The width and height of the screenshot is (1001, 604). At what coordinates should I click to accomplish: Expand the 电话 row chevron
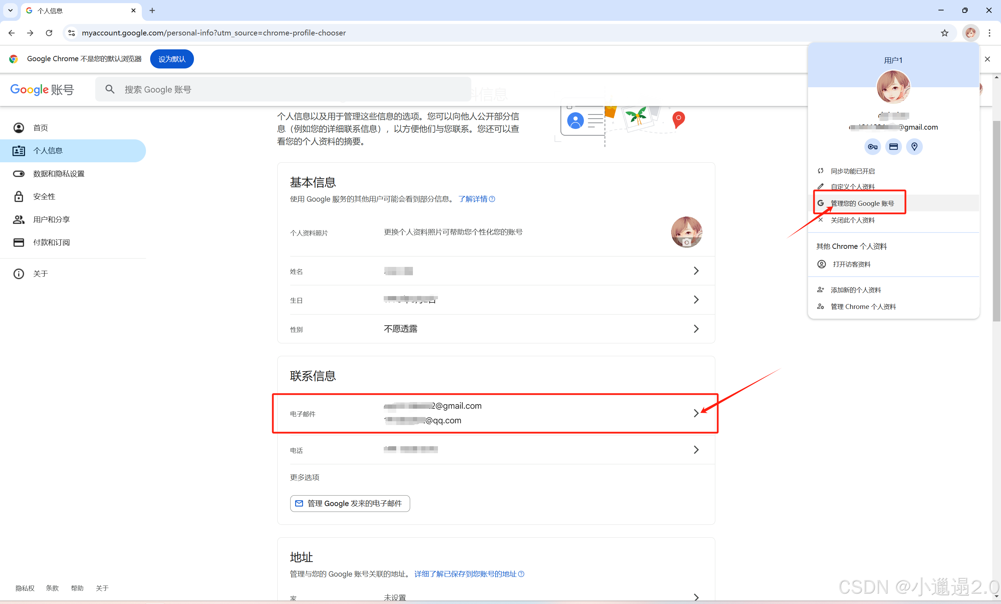pyautogui.click(x=696, y=450)
